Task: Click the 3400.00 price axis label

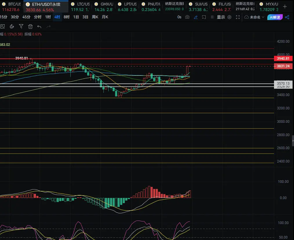Action: point(283,95)
